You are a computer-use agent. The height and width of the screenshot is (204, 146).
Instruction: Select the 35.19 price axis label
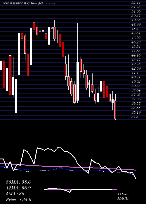[x=135, y=112]
